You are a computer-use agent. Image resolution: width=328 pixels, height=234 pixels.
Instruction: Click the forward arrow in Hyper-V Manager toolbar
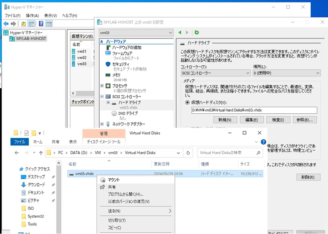pos(13,24)
